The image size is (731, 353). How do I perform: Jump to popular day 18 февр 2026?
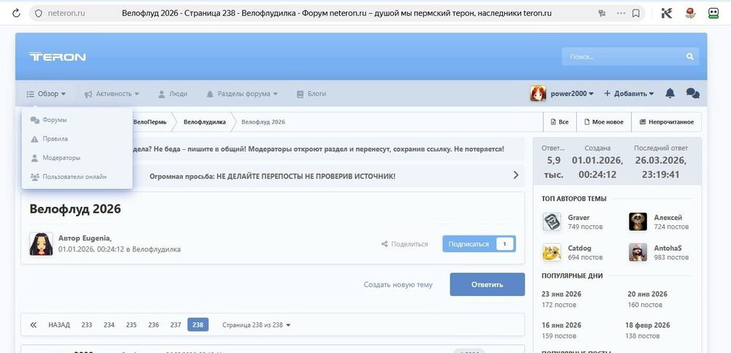[x=648, y=325]
